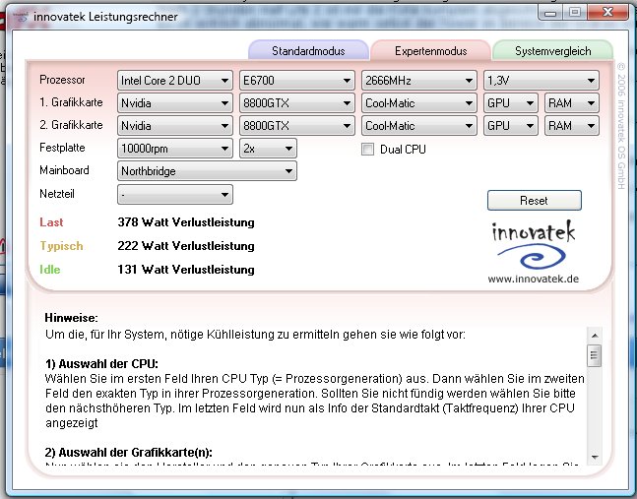This screenshot has width=637, height=499.
Task: Open the Intel Core 2 DUO processor dropdown
Action: [x=175, y=81]
